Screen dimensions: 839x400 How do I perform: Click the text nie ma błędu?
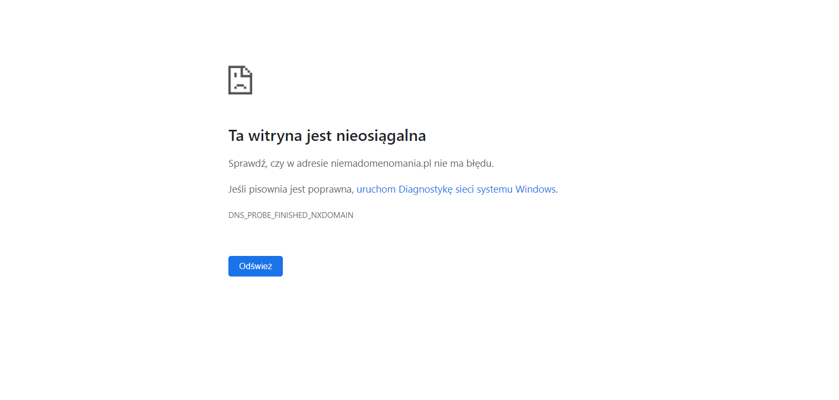tap(464, 164)
